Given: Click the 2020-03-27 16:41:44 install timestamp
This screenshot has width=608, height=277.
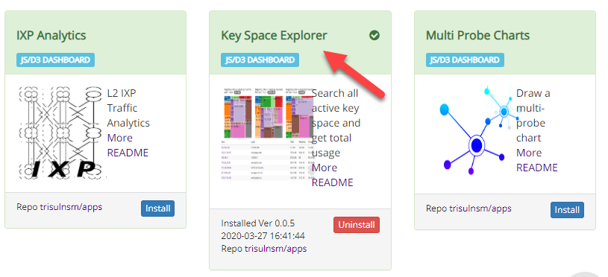Looking at the screenshot, I should tap(263, 235).
